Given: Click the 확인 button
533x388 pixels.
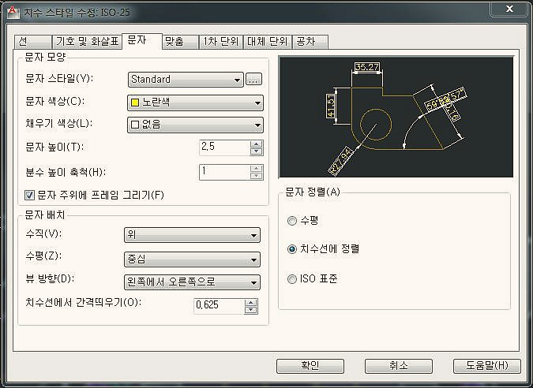Looking at the screenshot, I should 310,366.
